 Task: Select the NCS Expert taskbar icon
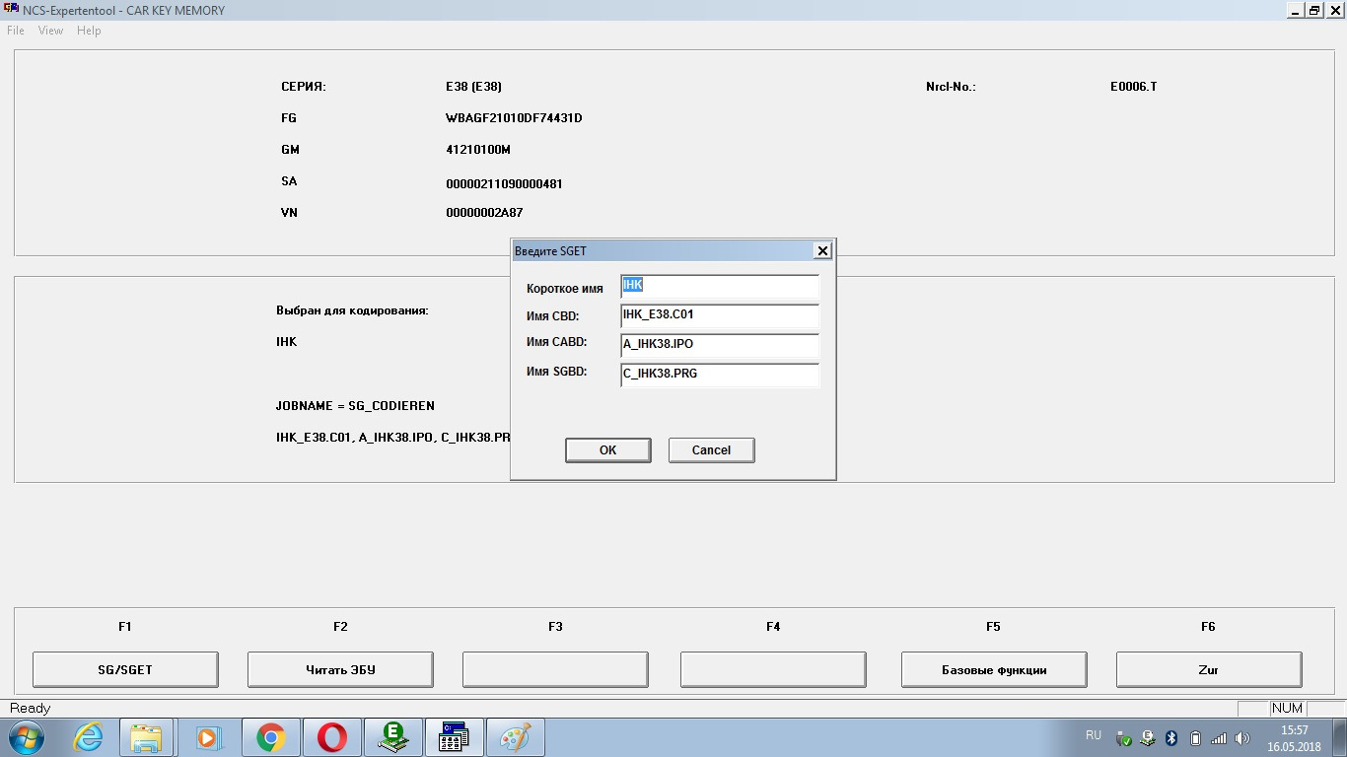[455, 737]
